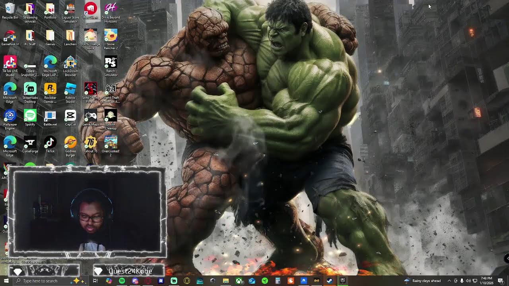Launch Liquor Store Simulator from the desktop
The image size is (509, 286).
[x=70, y=13]
